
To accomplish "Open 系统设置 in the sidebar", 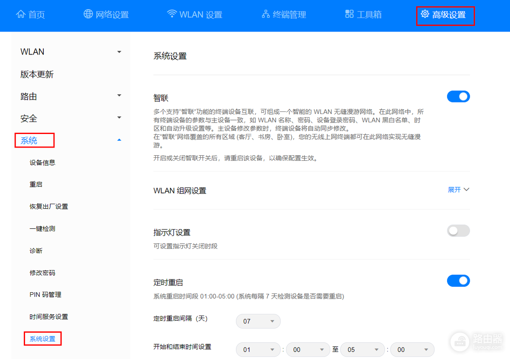I will click(42, 339).
